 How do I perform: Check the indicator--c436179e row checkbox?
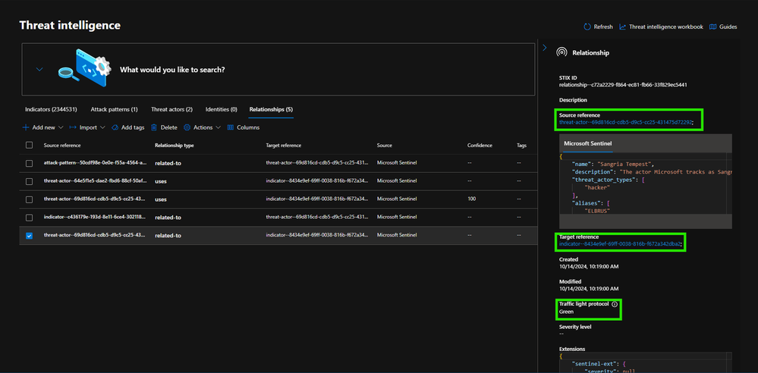click(x=29, y=218)
